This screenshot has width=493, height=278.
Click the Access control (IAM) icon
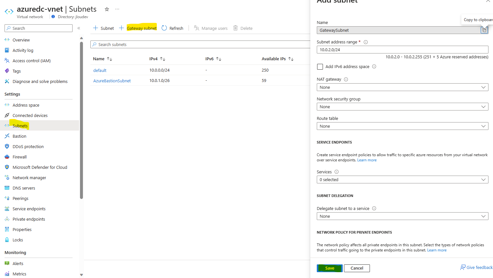[7, 61]
